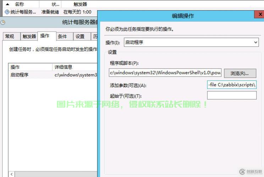This screenshot has width=264, height=177.
Task: Click the empty 起始于 input field
Action: [232, 95]
